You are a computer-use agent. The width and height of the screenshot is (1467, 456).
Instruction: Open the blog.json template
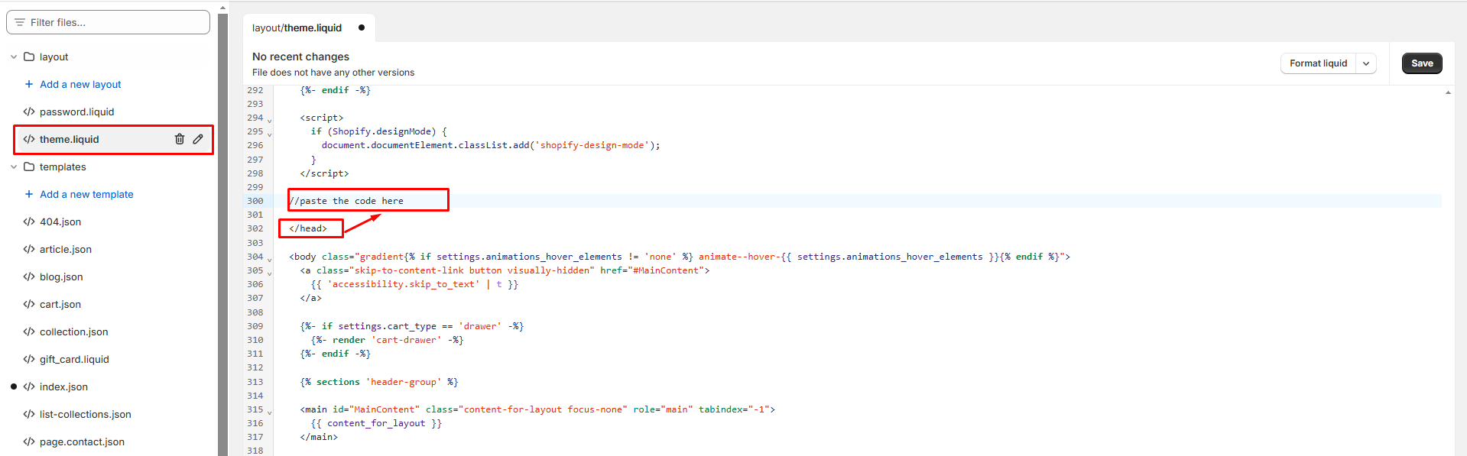61,277
